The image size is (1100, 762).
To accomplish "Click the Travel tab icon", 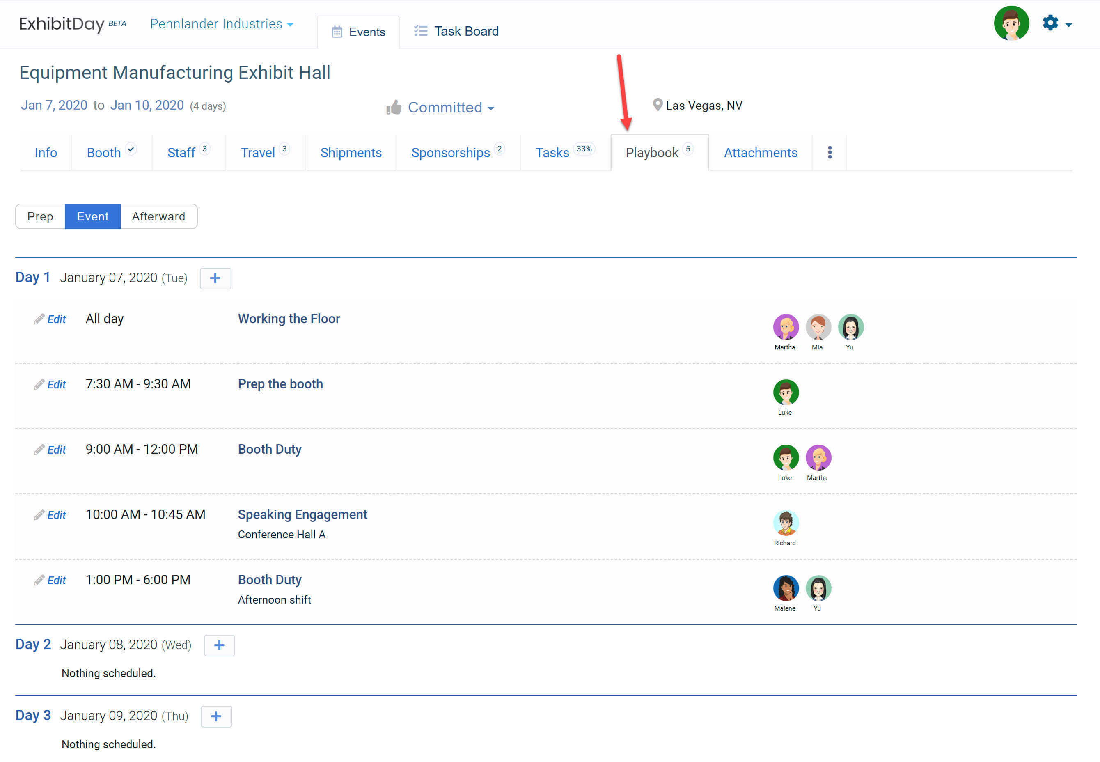I will [x=257, y=153].
